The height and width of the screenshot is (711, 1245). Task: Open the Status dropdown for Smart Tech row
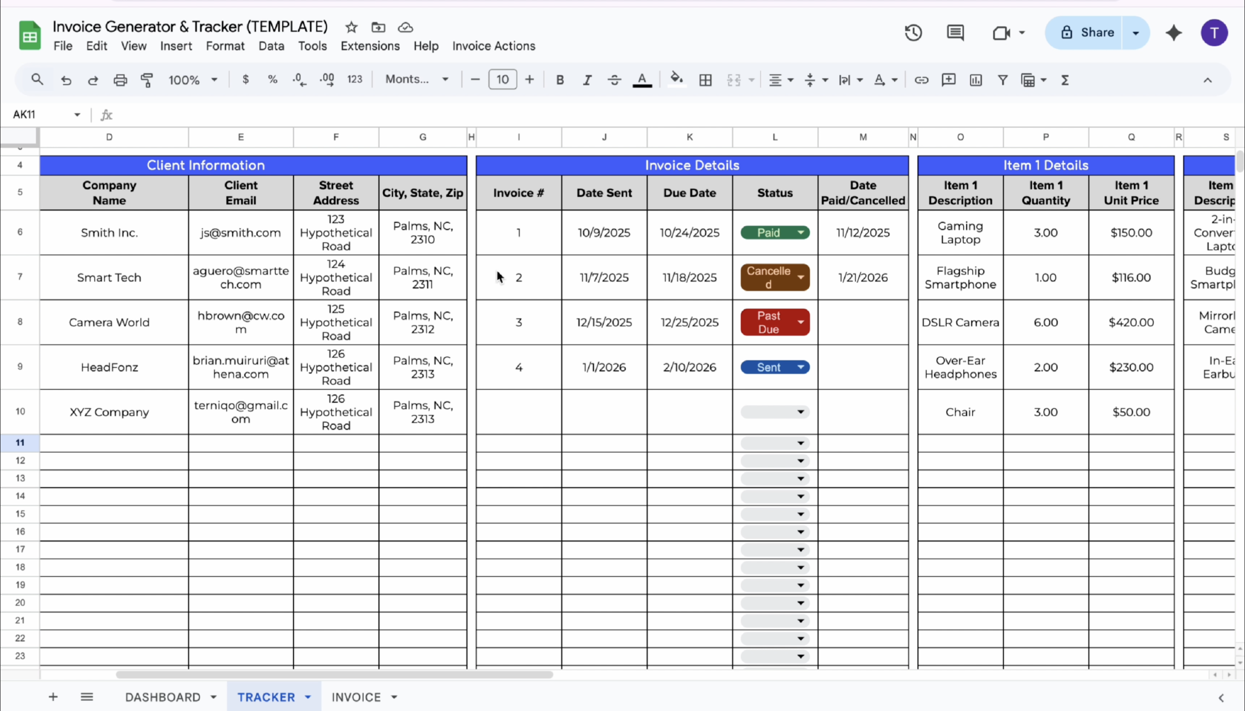click(x=800, y=277)
